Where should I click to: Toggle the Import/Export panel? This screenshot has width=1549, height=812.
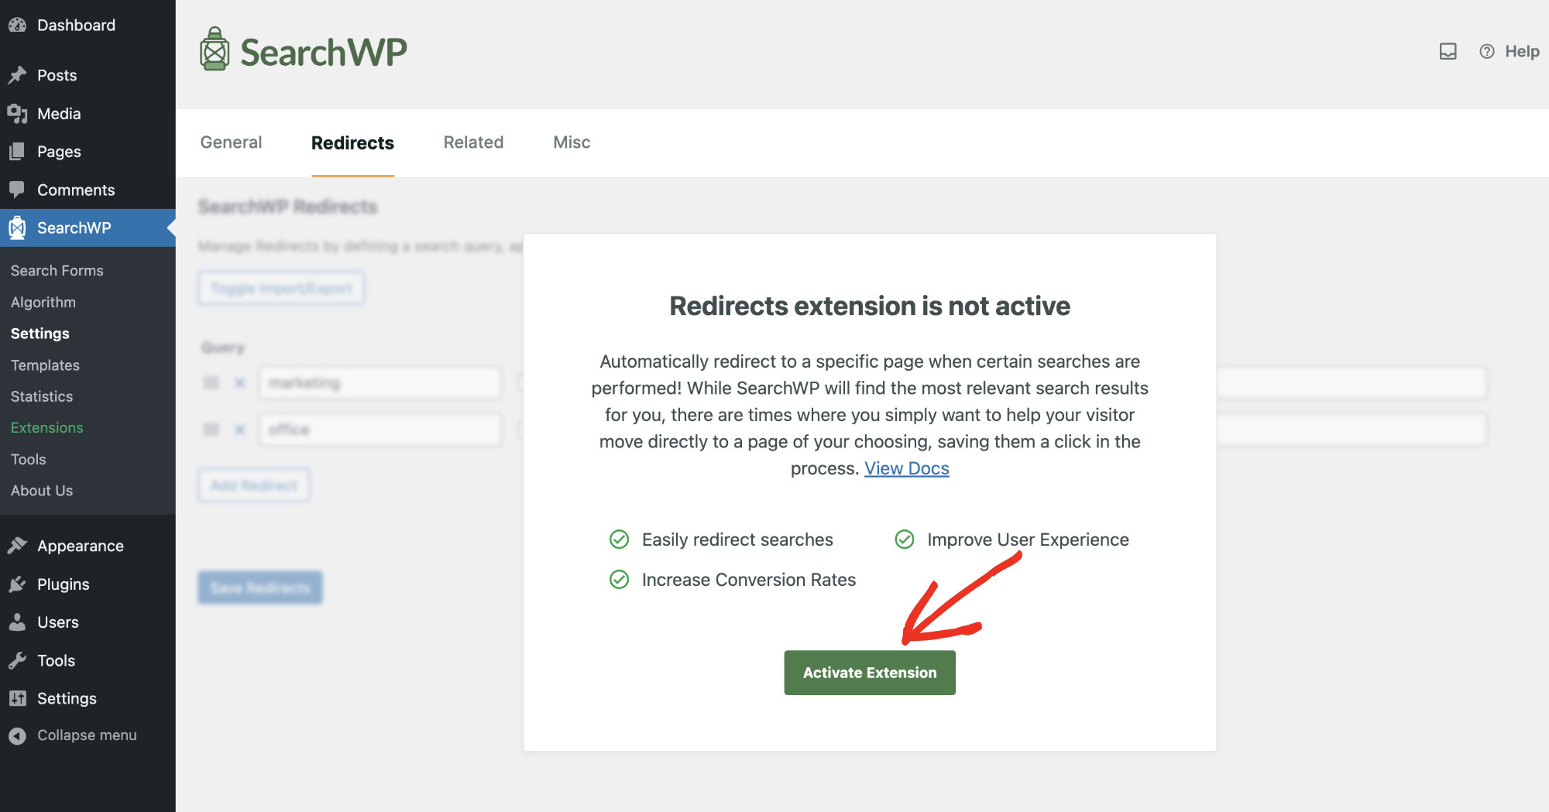[x=280, y=288]
